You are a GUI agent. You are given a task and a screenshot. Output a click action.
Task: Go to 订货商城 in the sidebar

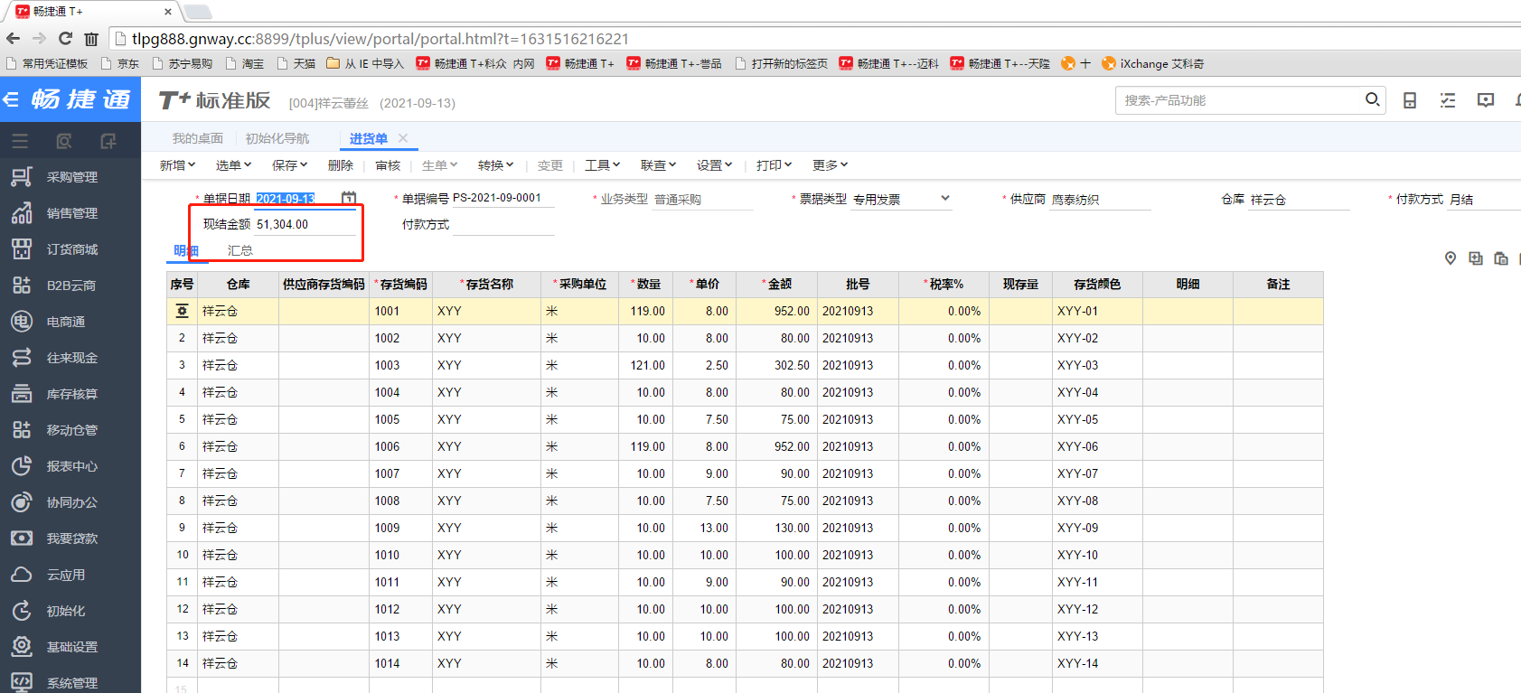(70, 249)
